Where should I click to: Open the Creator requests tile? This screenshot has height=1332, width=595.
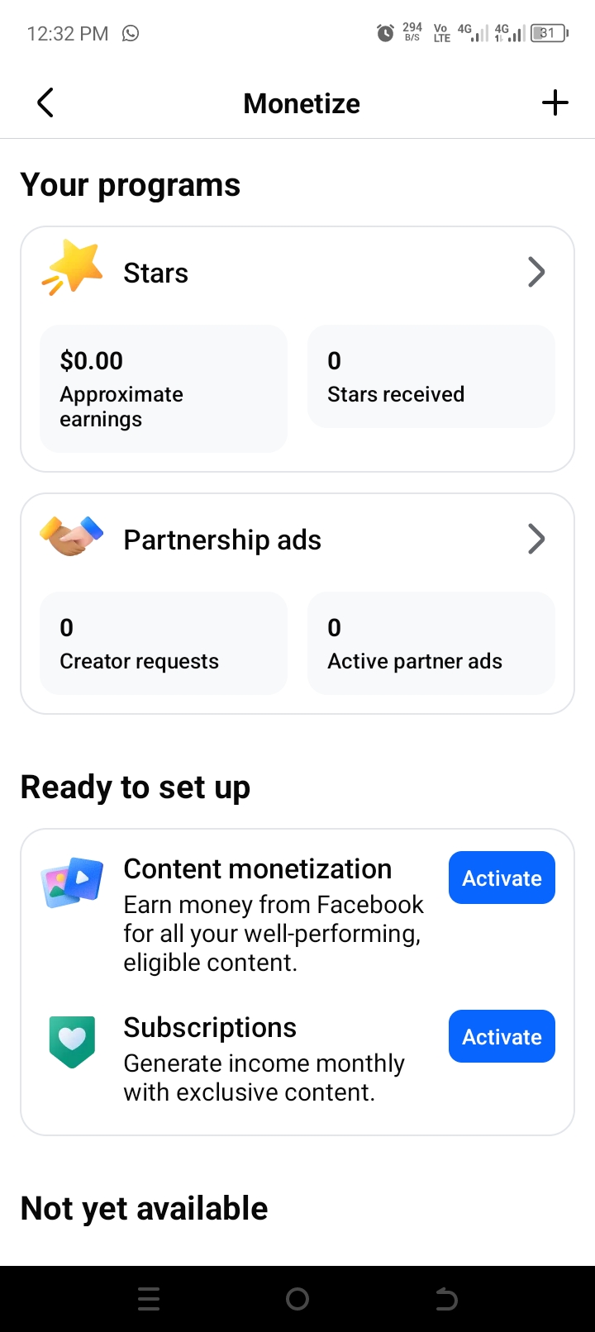[x=164, y=643]
